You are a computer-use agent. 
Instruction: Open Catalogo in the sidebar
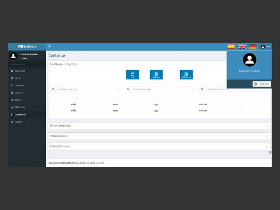[x=20, y=71]
